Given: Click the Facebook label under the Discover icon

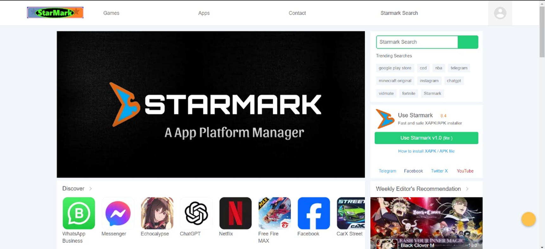Looking at the screenshot, I should click(x=308, y=234).
